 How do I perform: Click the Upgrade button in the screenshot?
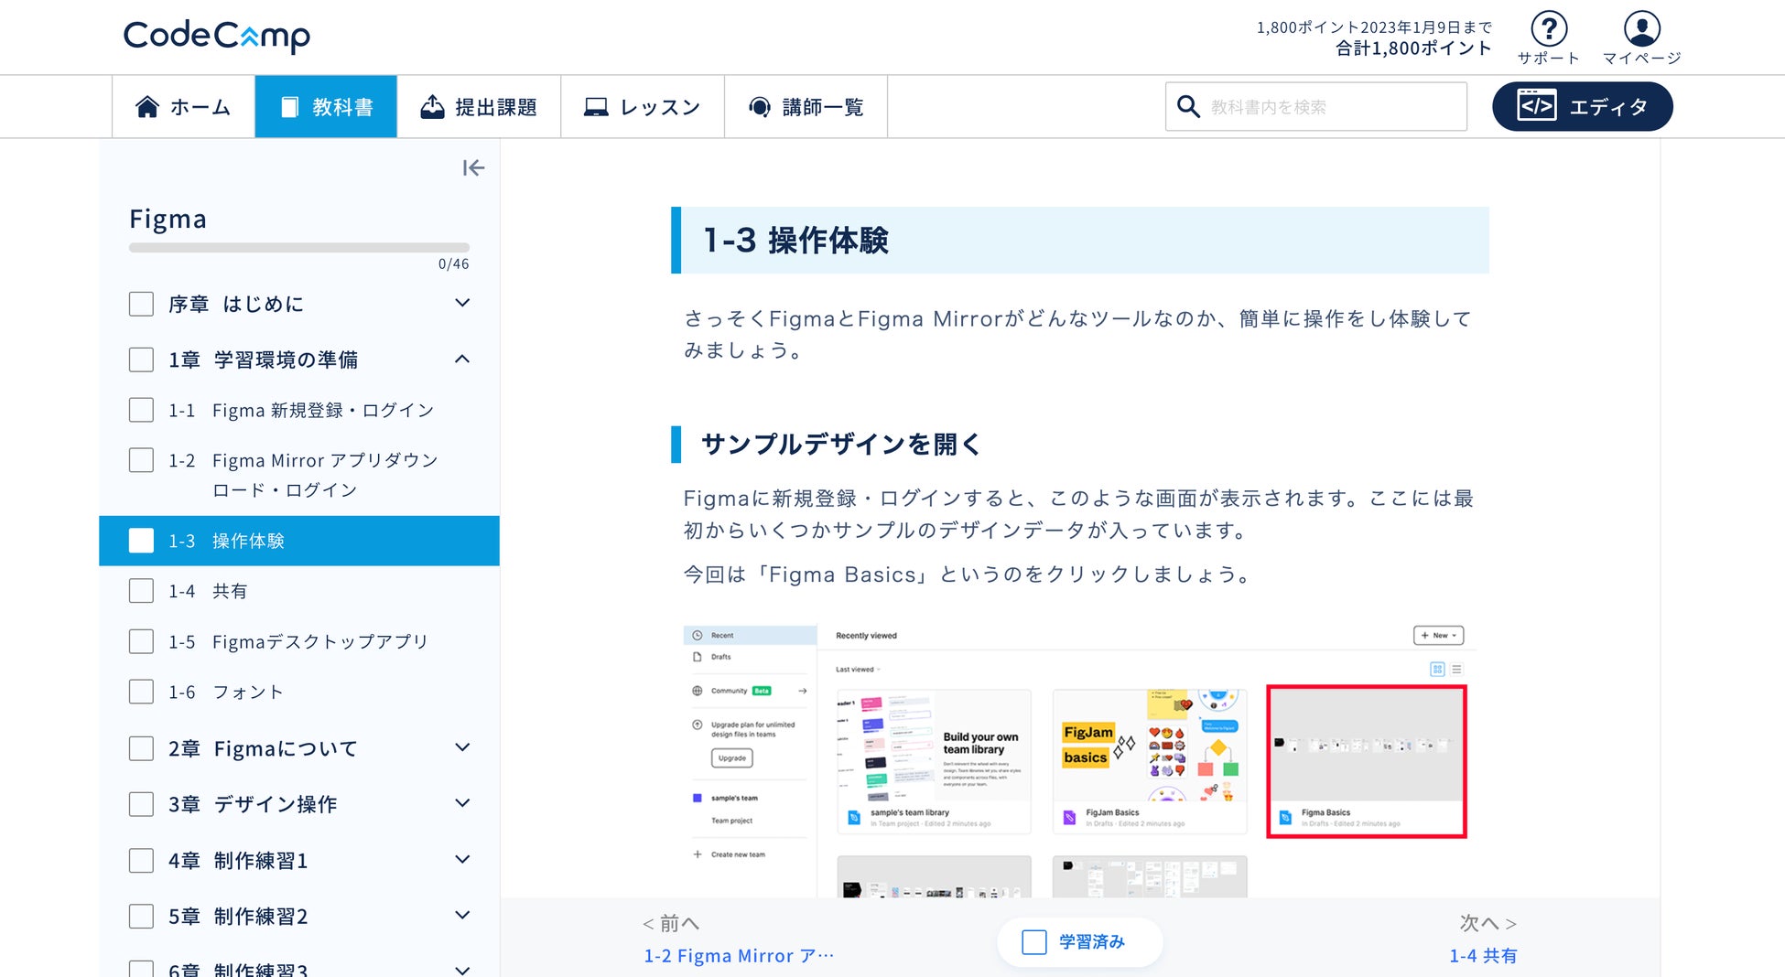coord(732,757)
